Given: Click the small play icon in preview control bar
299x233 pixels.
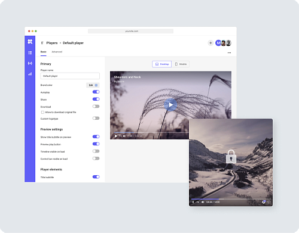Looking at the screenshot, I should 116,136.
